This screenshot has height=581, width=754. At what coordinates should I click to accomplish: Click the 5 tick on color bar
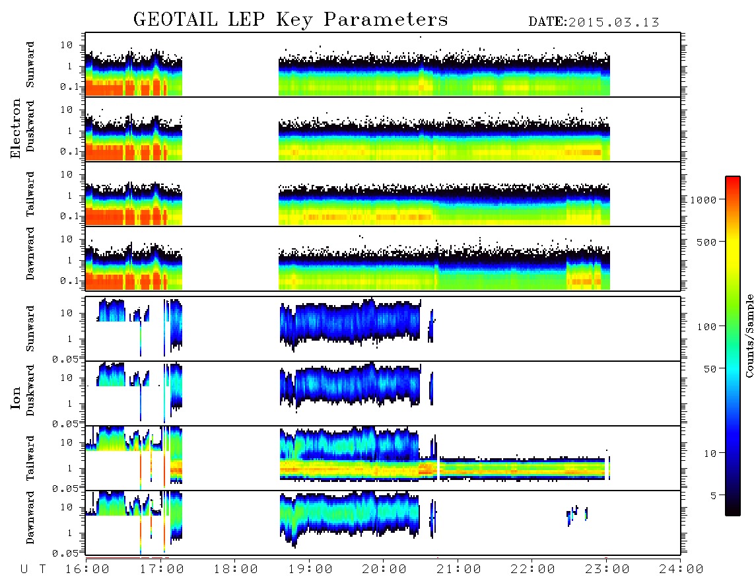(714, 495)
